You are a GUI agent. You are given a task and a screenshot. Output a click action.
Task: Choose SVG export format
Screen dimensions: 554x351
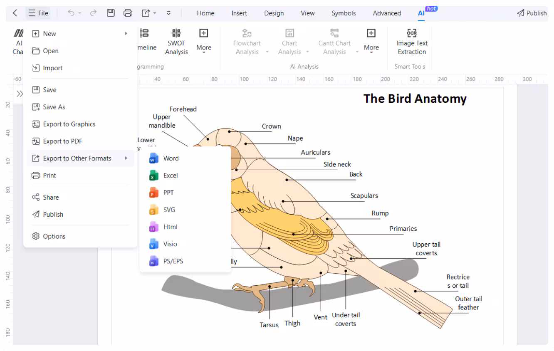pyautogui.click(x=169, y=210)
